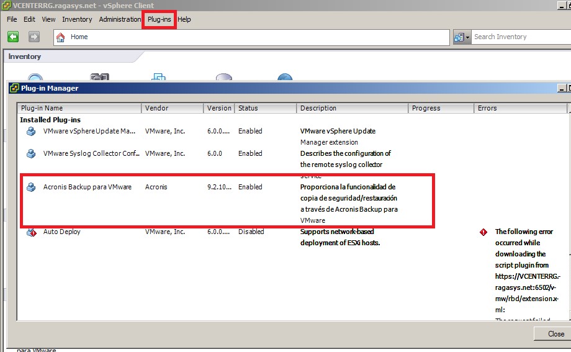The height and width of the screenshot is (352, 571).
Task: Open the Inventory menu
Action: (x=77, y=19)
